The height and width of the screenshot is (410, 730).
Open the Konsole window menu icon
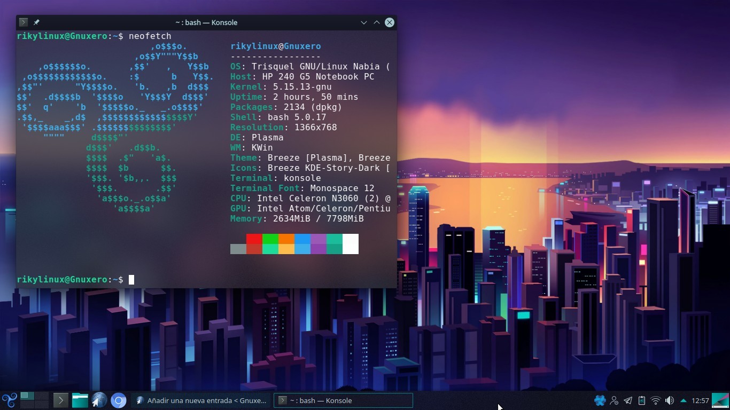point(23,22)
